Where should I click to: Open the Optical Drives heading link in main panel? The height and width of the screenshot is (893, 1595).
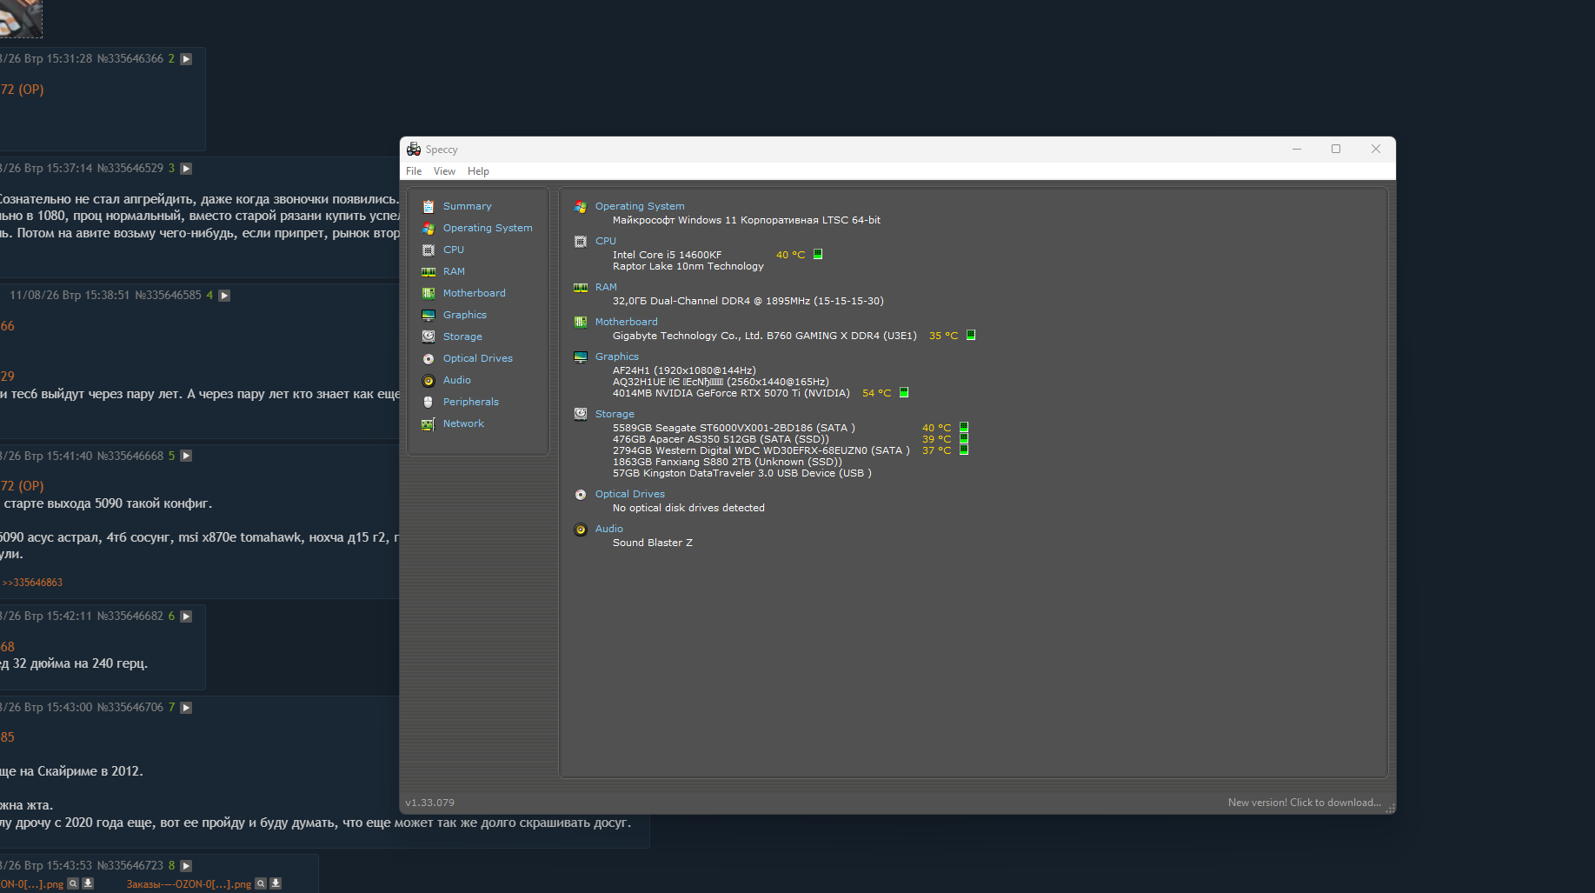630,494
